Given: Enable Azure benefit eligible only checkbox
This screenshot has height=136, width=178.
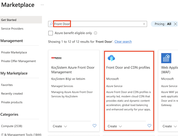Looking at the screenshot, I should (x=50, y=33).
